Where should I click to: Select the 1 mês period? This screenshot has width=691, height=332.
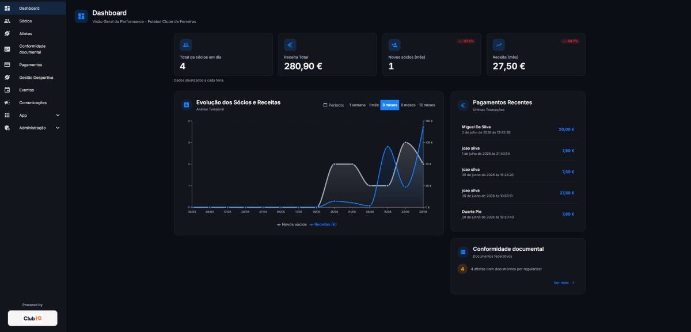(374, 105)
